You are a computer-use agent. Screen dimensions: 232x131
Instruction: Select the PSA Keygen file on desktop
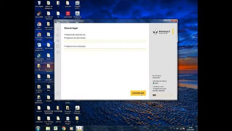coord(68,120)
